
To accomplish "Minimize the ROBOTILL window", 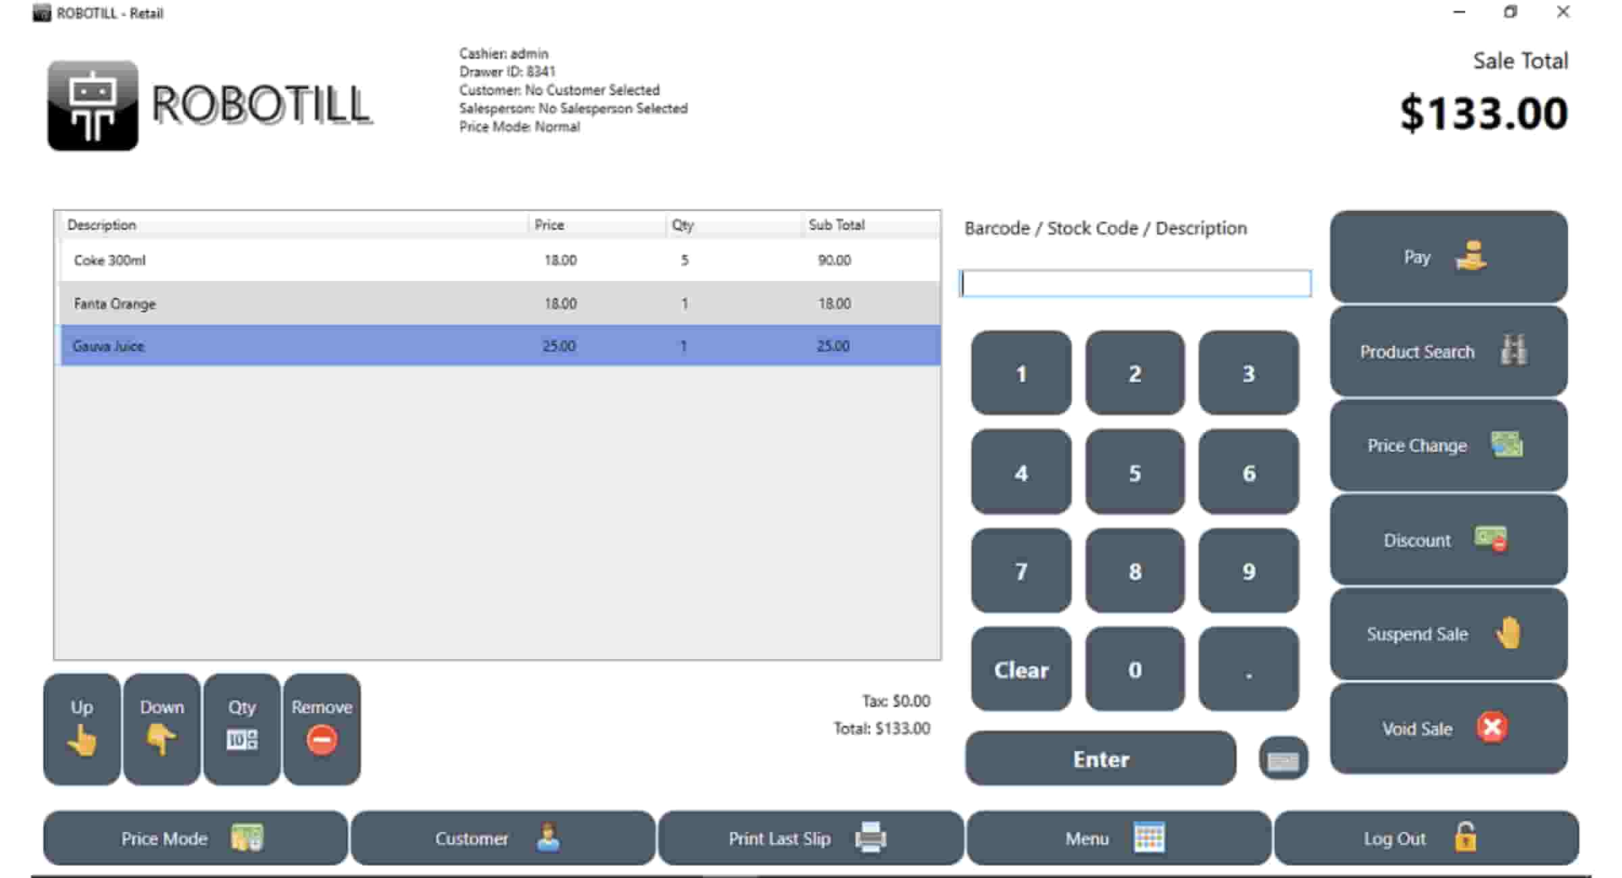I will click(x=1459, y=12).
